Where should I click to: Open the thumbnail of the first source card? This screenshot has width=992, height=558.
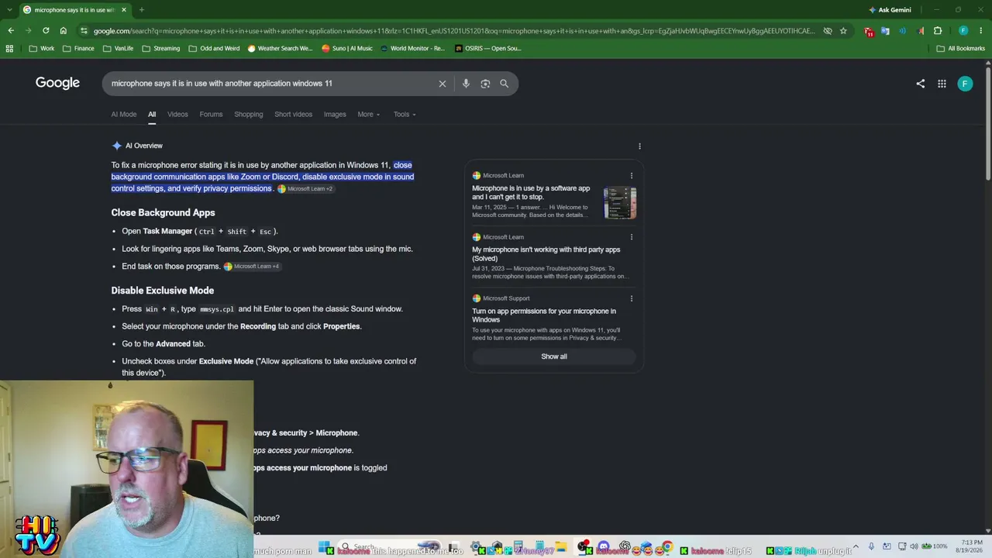pos(620,203)
